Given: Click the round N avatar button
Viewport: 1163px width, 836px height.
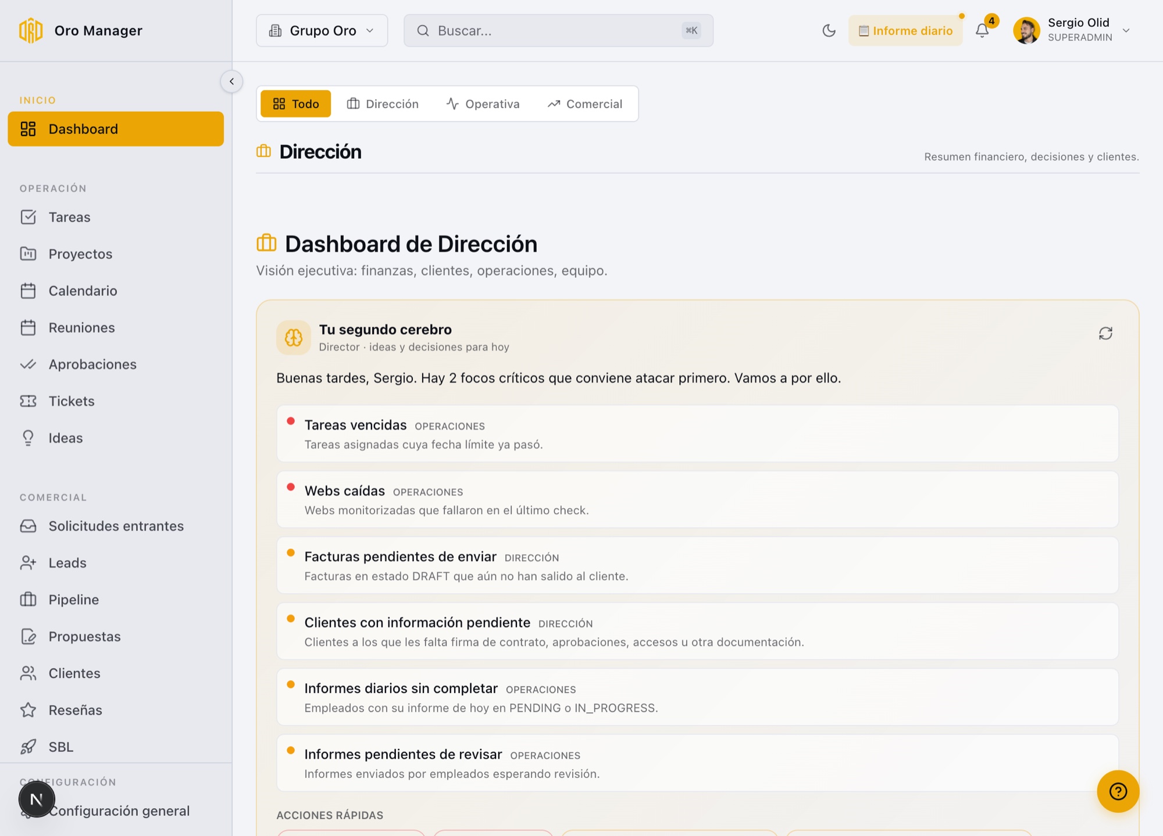Looking at the screenshot, I should [37, 799].
